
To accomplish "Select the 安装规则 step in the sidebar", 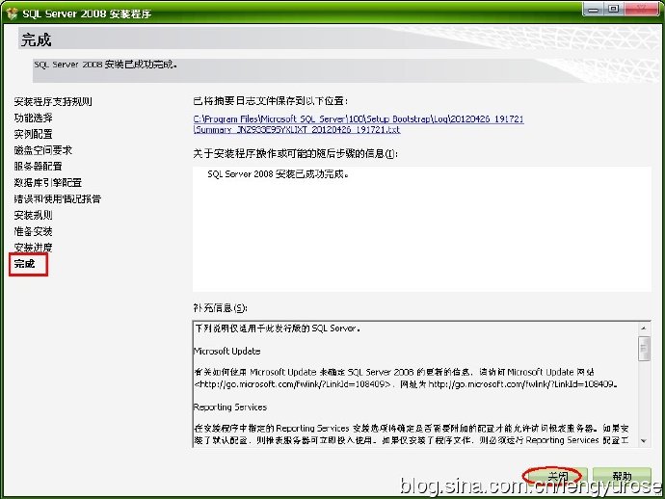I will point(33,215).
